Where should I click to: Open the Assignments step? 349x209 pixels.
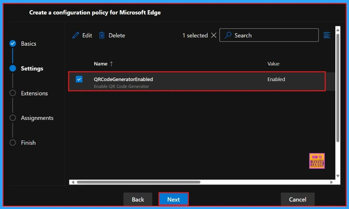point(37,118)
